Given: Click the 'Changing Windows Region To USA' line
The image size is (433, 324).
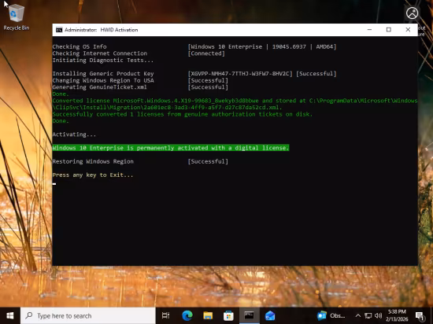Looking at the screenshot, I should click(103, 80).
